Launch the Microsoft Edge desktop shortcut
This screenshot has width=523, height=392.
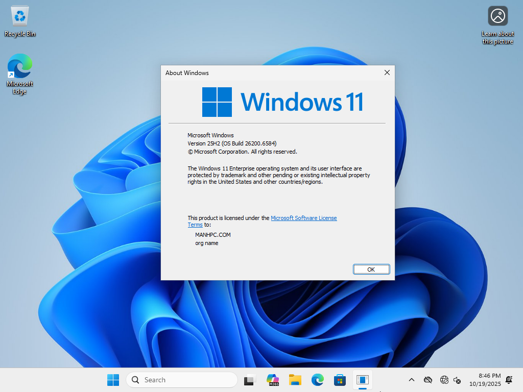(19, 66)
